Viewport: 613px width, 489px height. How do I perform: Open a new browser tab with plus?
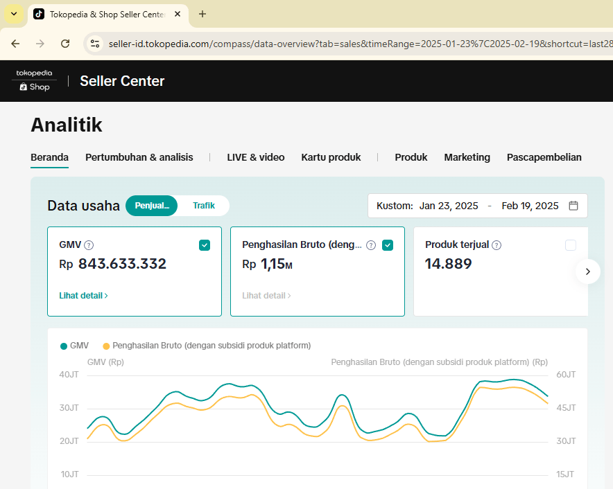click(202, 14)
